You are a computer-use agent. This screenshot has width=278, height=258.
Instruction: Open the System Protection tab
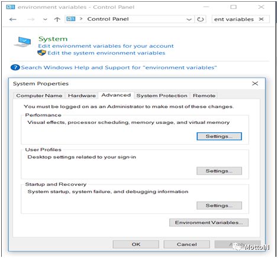pos(161,96)
